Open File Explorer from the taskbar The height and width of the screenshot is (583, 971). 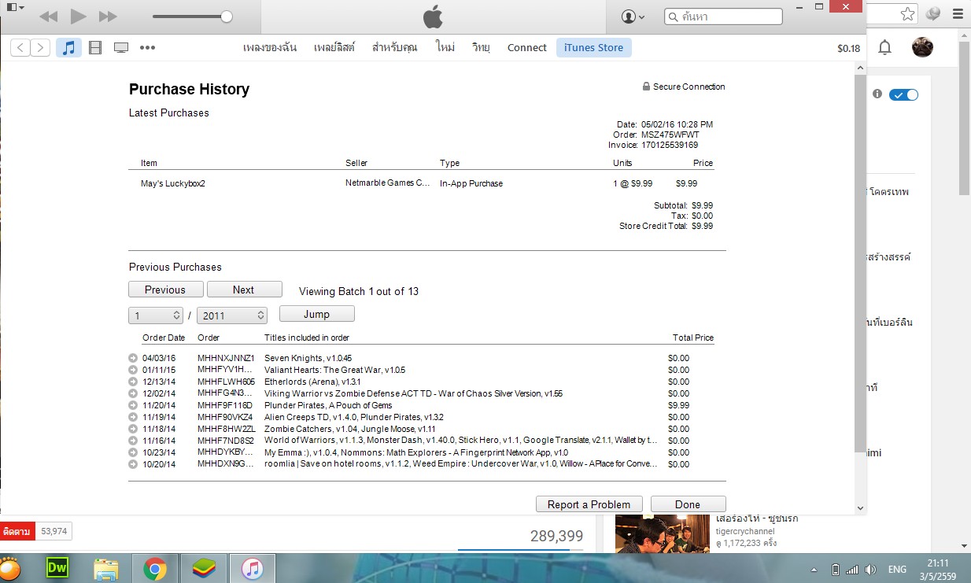click(106, 568)
